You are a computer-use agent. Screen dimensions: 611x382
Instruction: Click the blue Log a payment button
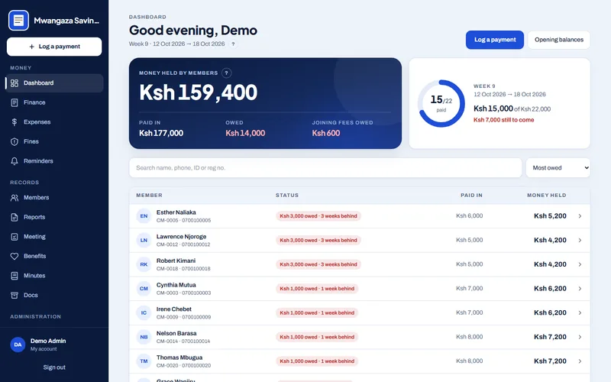click(494, 40)
